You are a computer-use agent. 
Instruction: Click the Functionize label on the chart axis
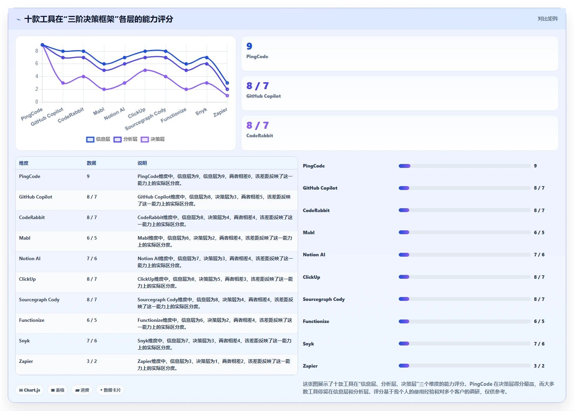click(x=174, y=115)
